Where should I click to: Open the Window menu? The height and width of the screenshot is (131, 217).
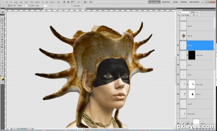tap(52, 2)
